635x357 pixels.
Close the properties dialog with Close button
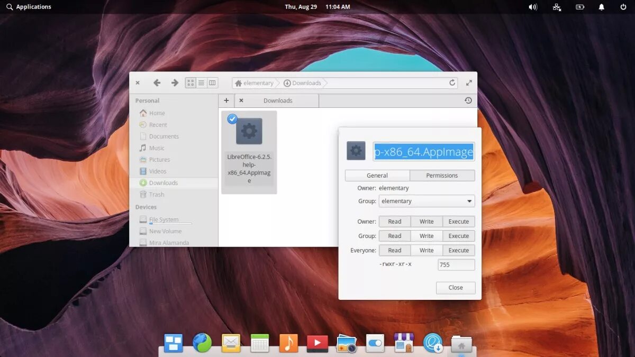[456, 288]
